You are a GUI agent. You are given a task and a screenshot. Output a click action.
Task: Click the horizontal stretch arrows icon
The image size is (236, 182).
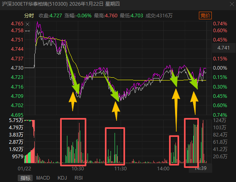tap(27, 31)
